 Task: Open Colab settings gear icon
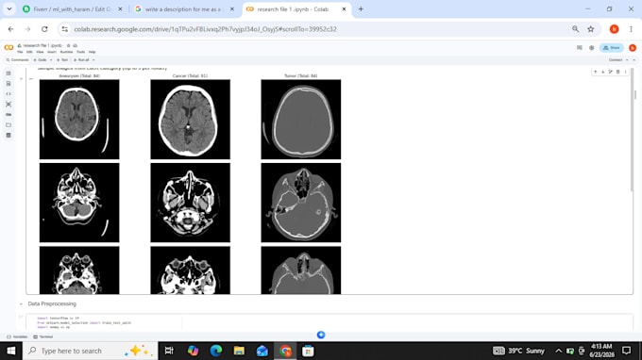(592, 48)
